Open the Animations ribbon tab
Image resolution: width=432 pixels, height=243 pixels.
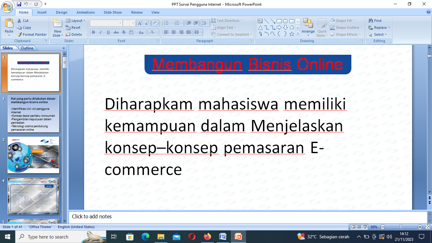pyautogui.click(x=85, y=12)
